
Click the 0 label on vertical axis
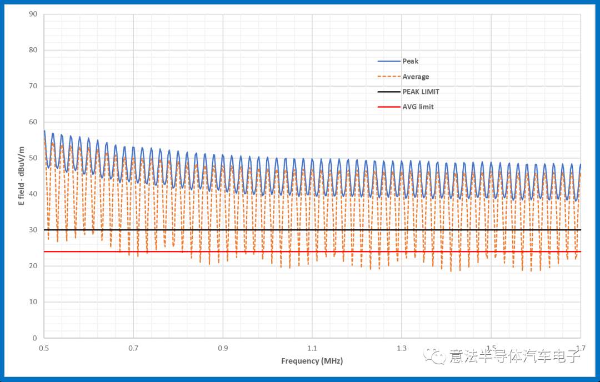coord(35,338)
